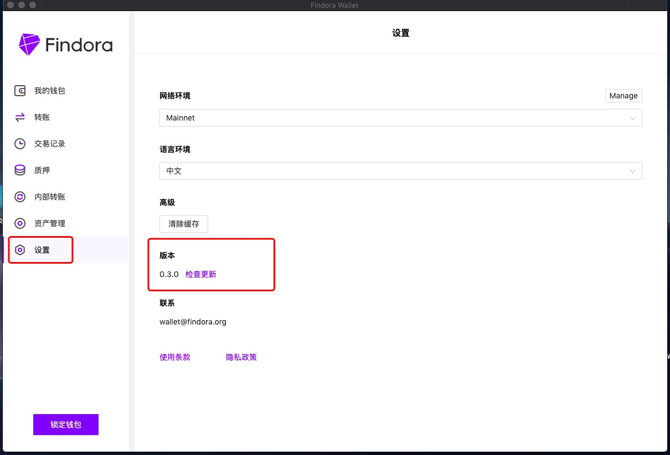This screenshot has width=670, height=455.
Task: Click the hexagon settings icon beside 设置
Action: point(20,250)
